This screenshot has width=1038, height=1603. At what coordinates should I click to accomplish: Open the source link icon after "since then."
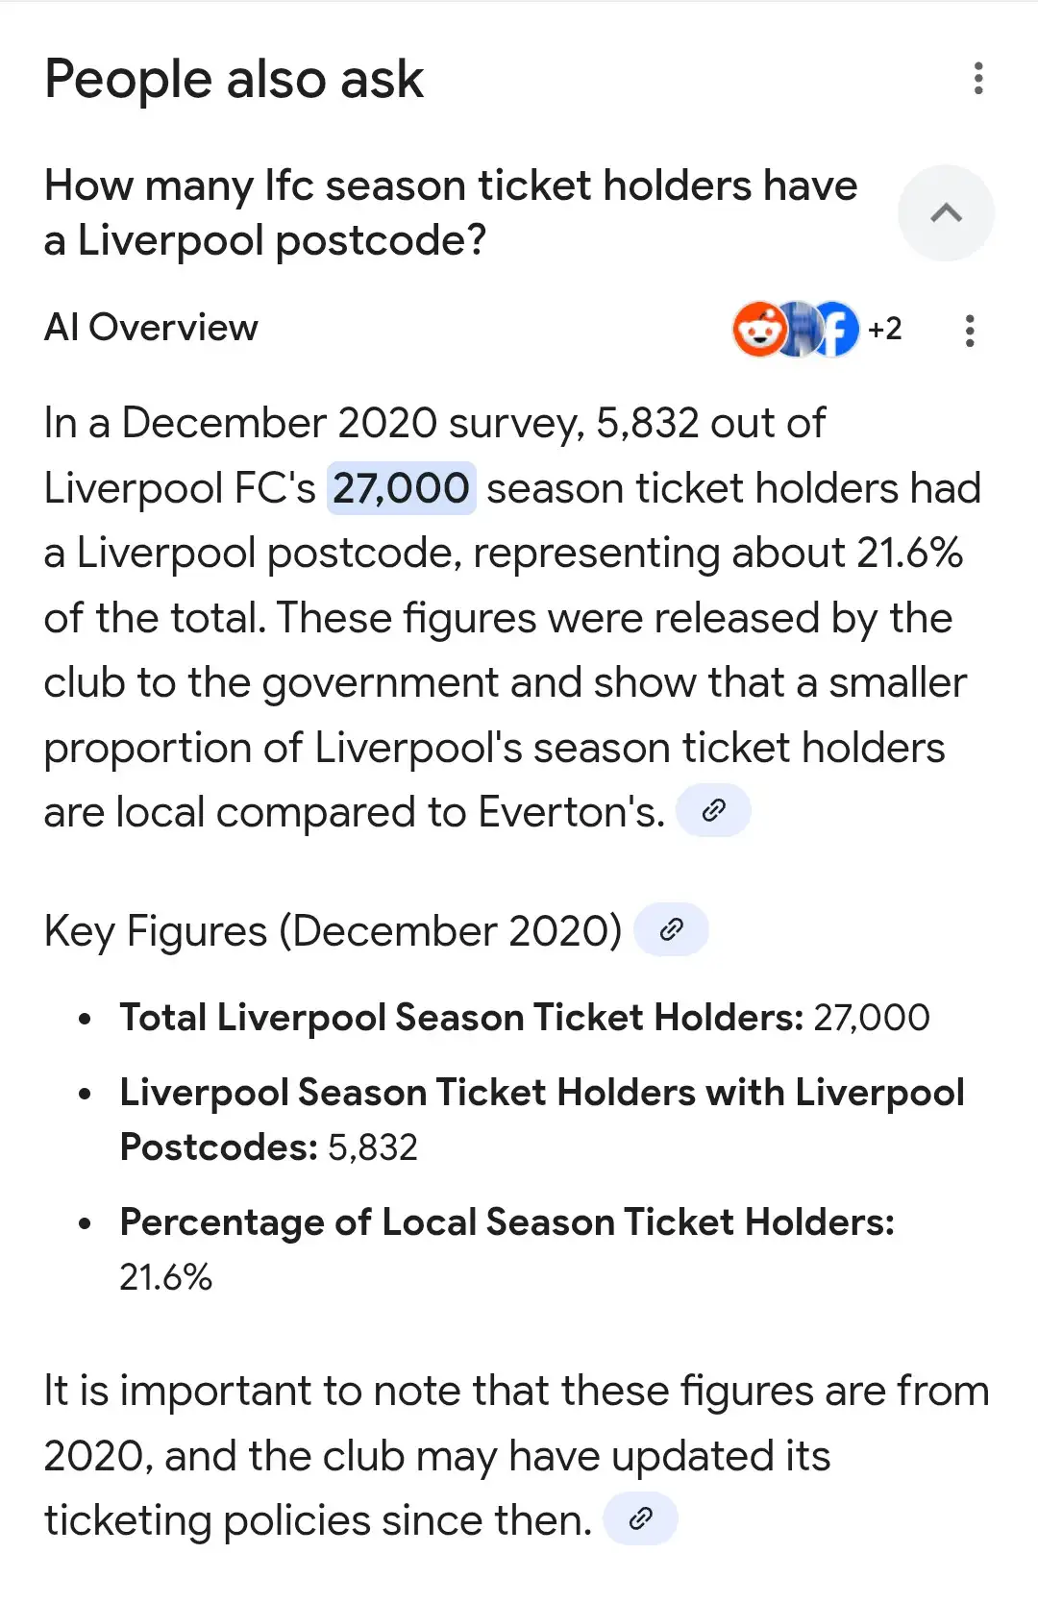point(640,1518)
